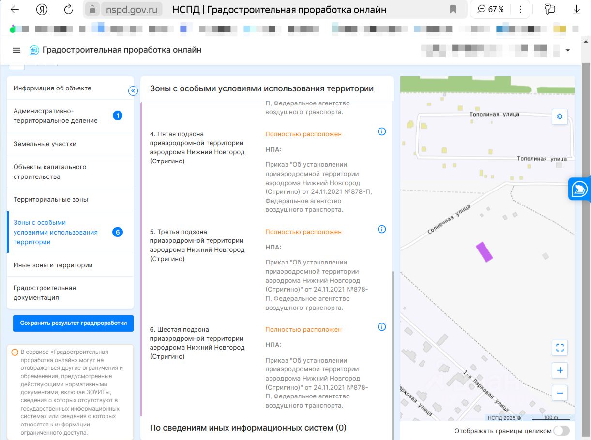Open the blue chat assistant widget
Screen dimensions: 591x440
click(579, 189)
